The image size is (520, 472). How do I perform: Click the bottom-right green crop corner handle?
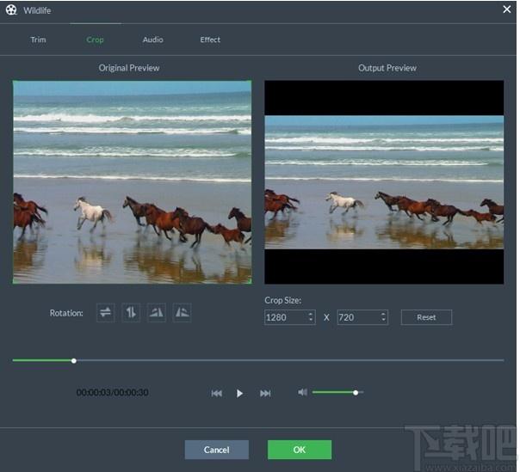click(250, 282)
